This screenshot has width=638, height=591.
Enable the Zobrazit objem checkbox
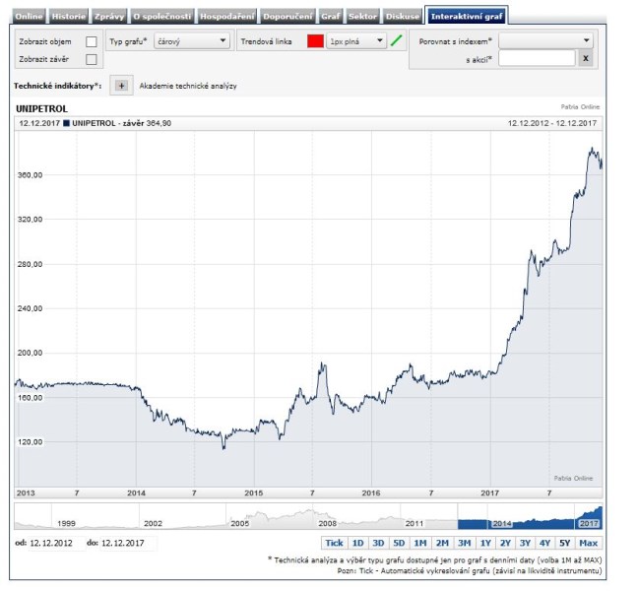coord(92,41)
